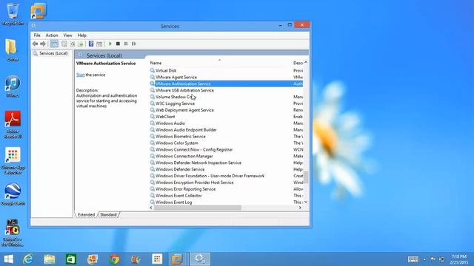Viewport: 474px width, 266px height.
Task: Select Windows Event Collector row
Action: [226, 196]
